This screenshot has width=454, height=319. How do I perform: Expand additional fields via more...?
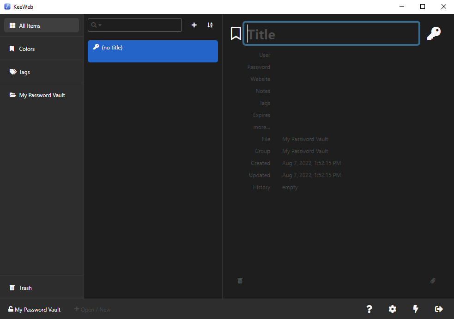261,127
